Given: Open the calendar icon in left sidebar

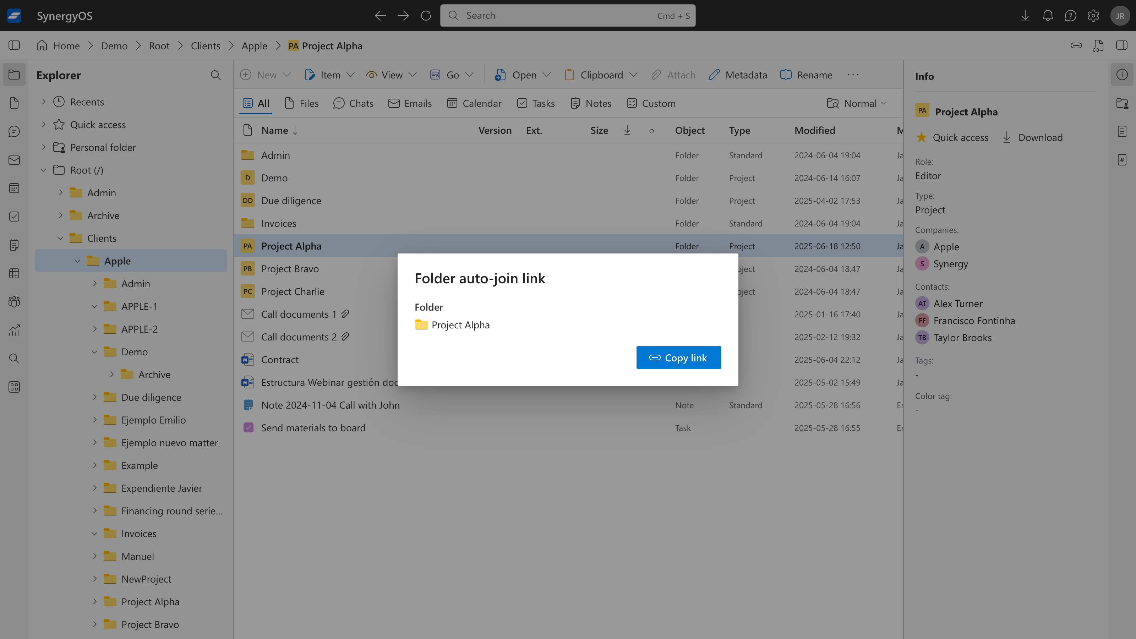Looking at the screenshot, I should (x=14, y=188).
